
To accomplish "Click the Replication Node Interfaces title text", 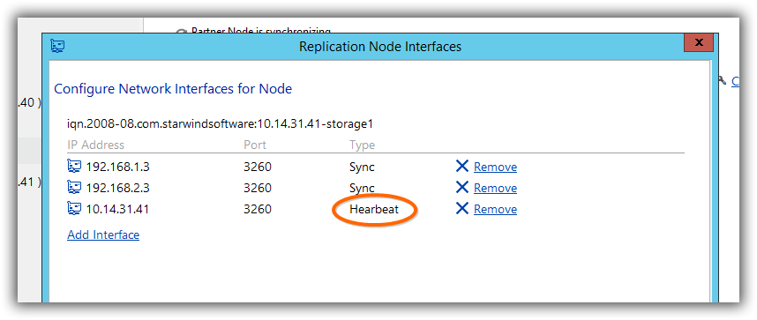I will tap(380, 47).
